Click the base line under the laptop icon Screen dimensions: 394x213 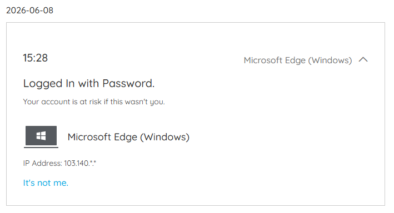41,147
